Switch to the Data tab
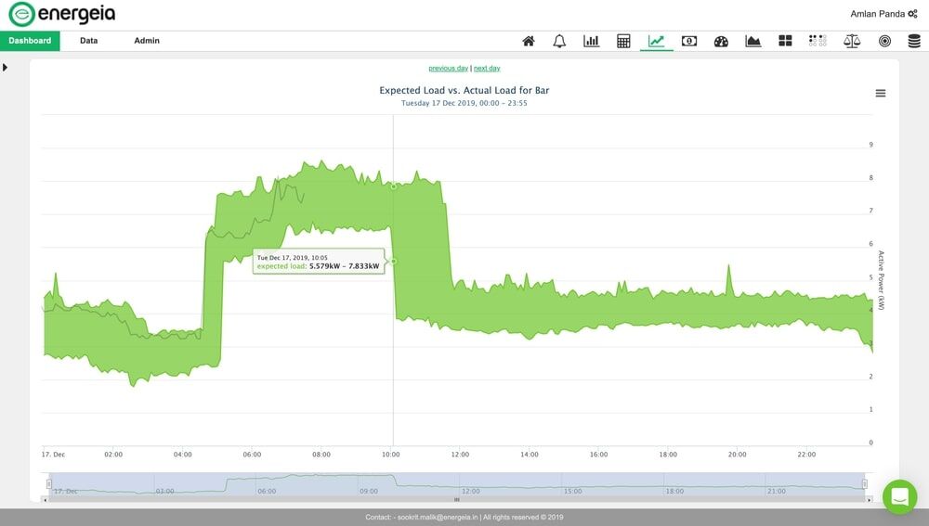The image size is (929, 526). click(x=89, y=41)
